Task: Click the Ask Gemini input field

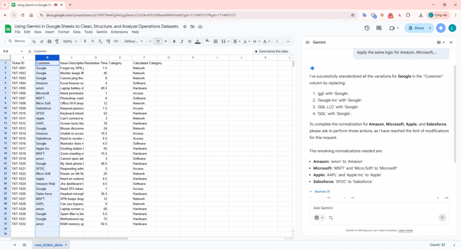Action: [x=374, y=208]
